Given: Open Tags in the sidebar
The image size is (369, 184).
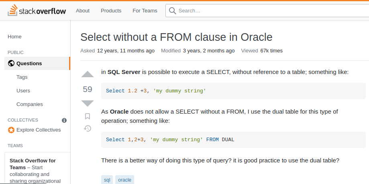Looking at the screenshot, I should tap(22, 77).
